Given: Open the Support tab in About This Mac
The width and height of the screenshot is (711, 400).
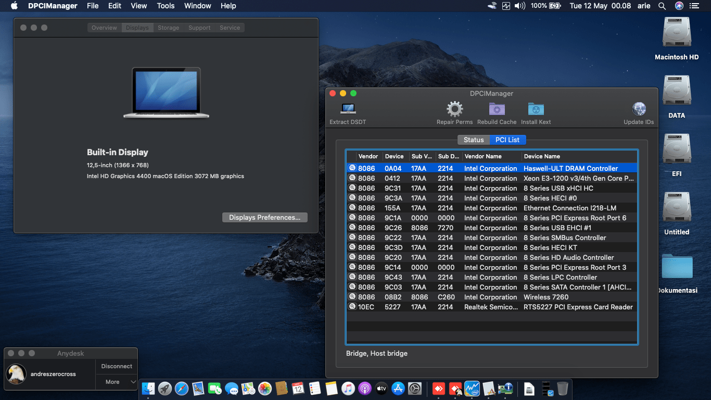Looking at the screenshot, I should point(200,28).
